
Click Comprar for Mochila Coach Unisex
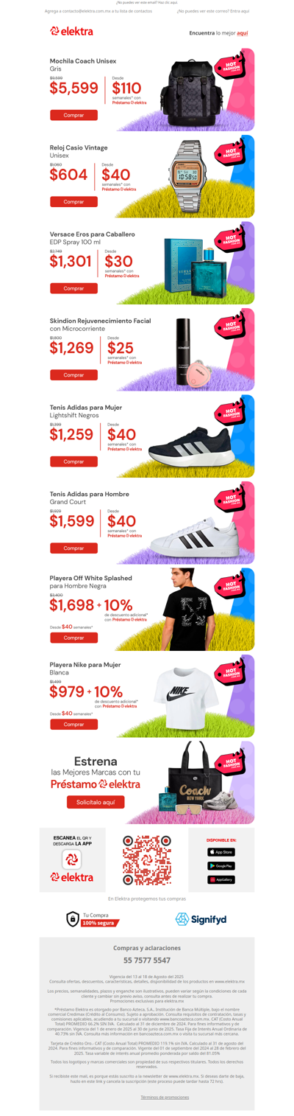click(73, 115)
